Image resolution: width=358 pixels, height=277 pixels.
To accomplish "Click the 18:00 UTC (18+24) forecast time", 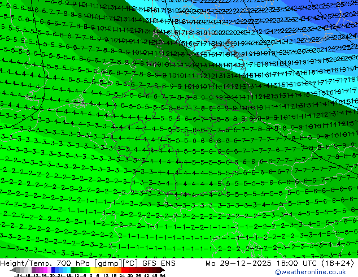I will [315, 263].
